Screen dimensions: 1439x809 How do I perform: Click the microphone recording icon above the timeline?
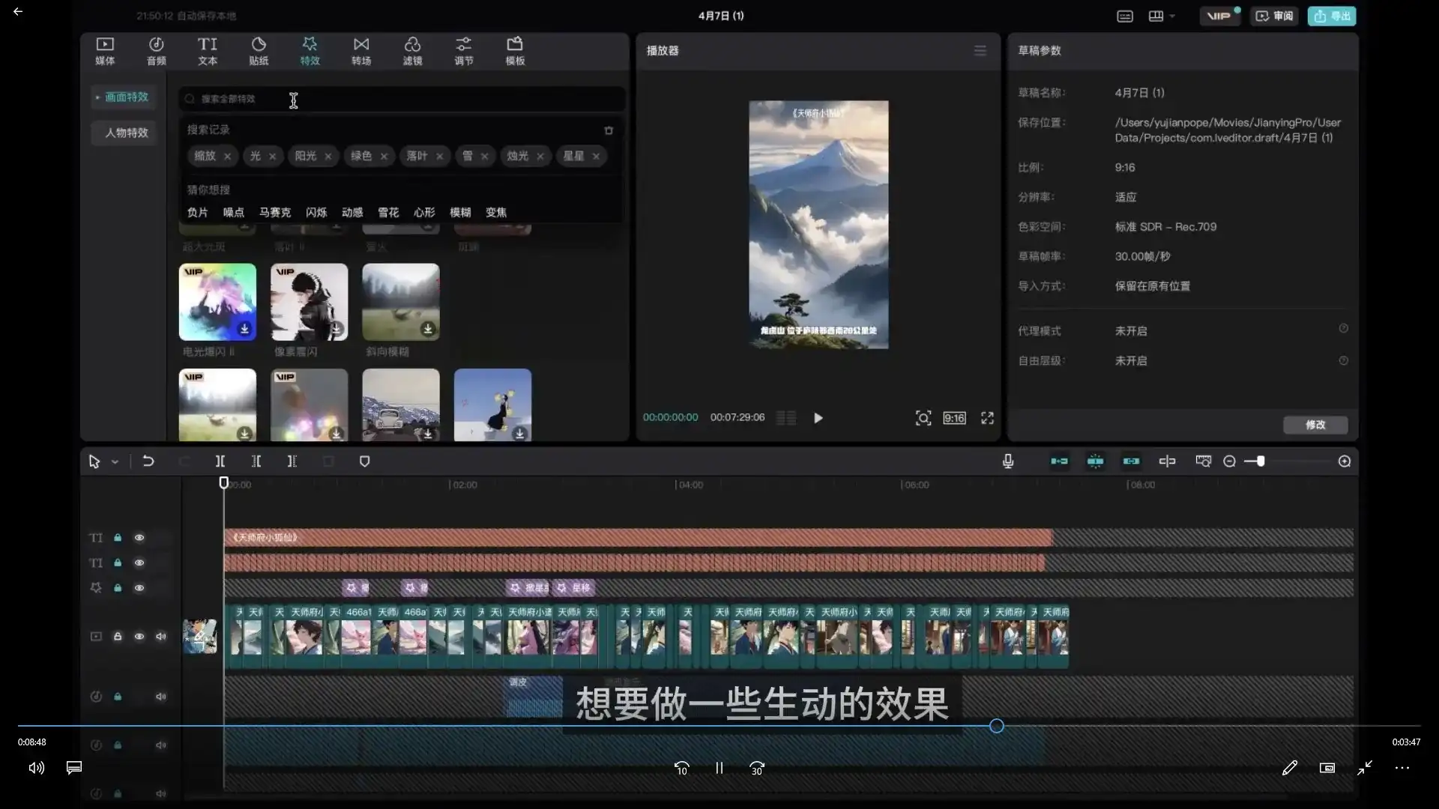point(1007,461)
